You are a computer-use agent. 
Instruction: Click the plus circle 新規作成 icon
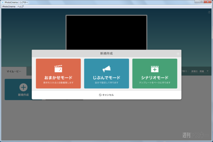coord(23,87)
